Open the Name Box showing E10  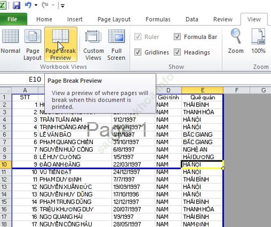[x=23, y=79]
